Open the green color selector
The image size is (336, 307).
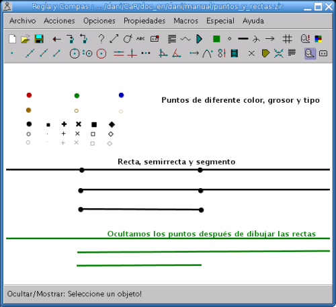tap(216, 39)
